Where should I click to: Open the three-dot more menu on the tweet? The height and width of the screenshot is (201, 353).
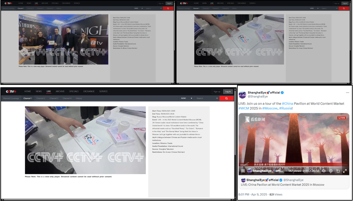(x=347, y=93)
